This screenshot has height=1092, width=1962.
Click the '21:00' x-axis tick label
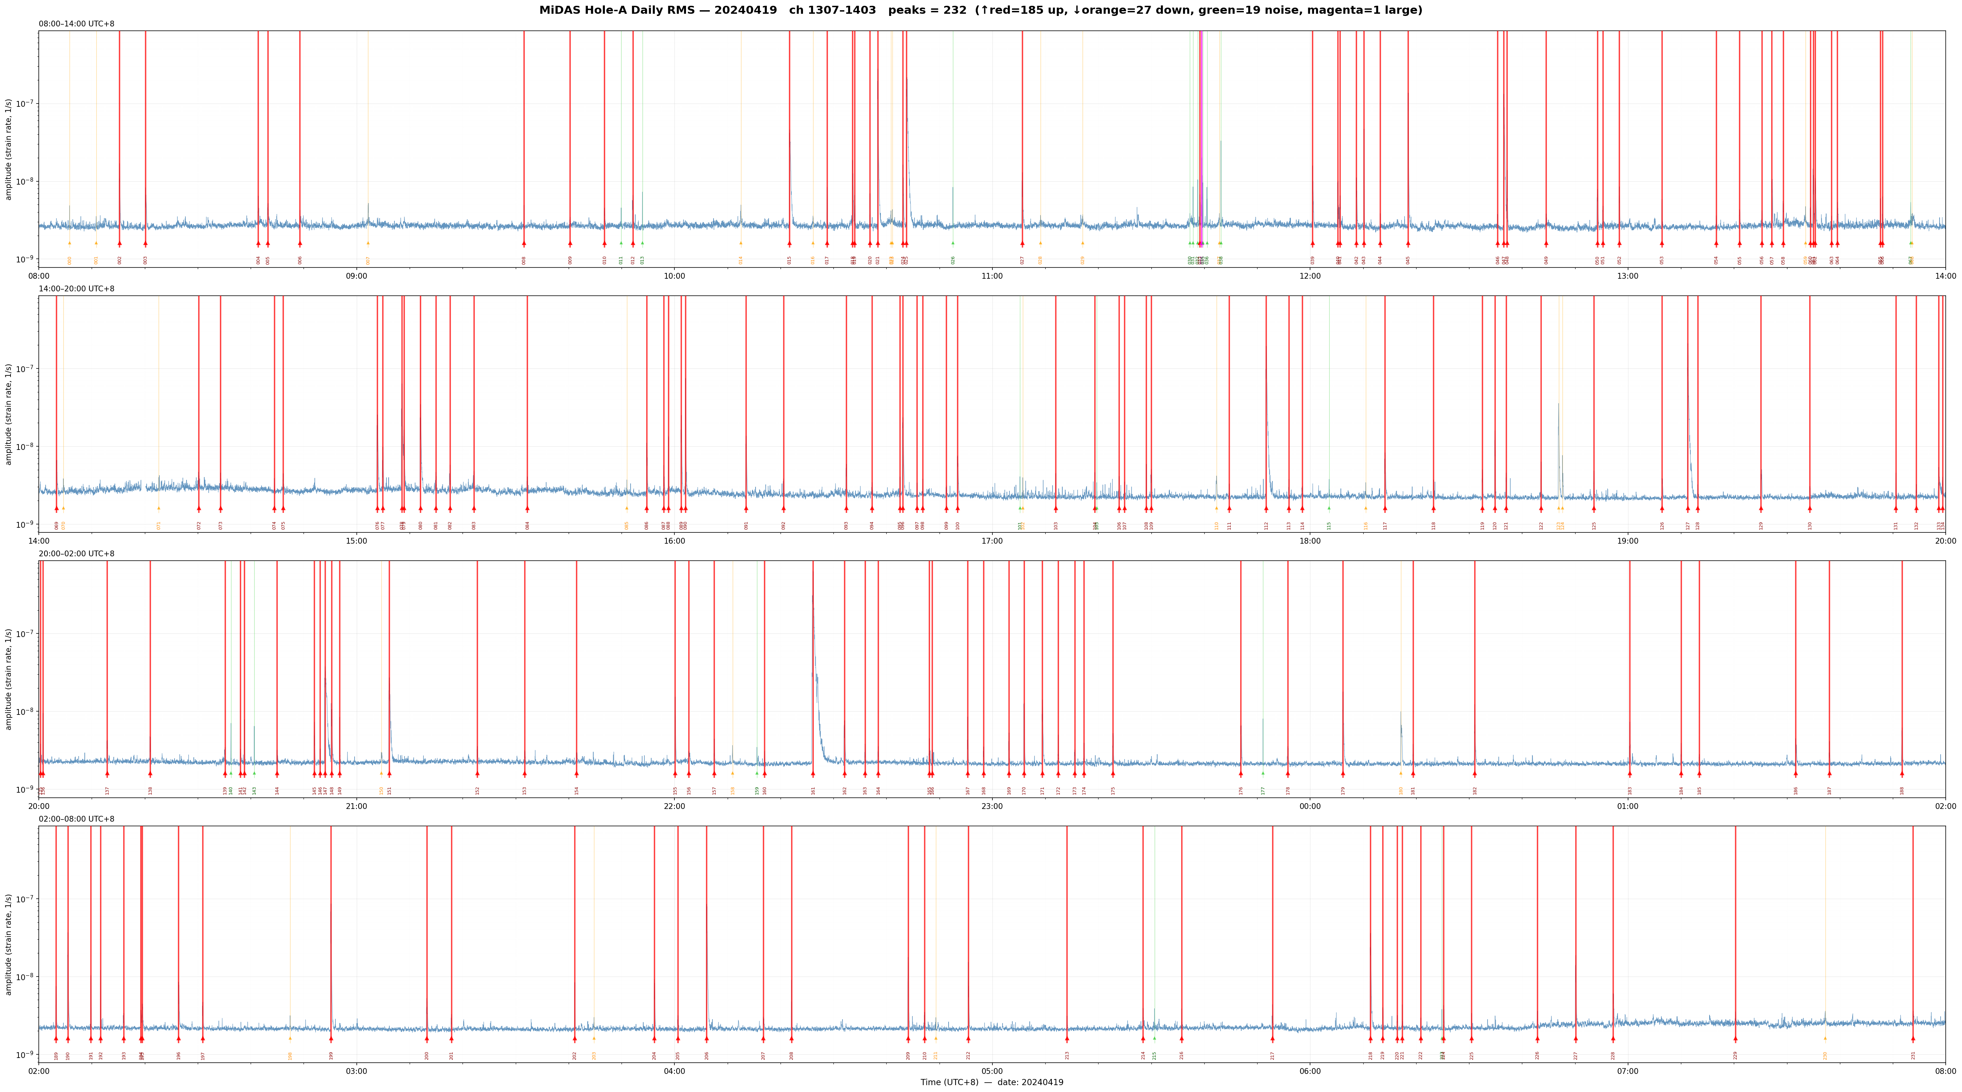point(356,807)
